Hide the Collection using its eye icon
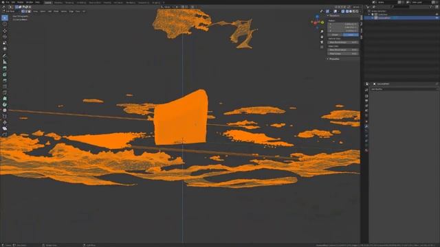Screen dimensions: 440x247 tap(437, 14)
